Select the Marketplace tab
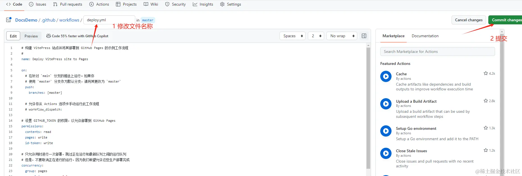The width and height of the screenshot is (522, 176). [x=393, y=36]
